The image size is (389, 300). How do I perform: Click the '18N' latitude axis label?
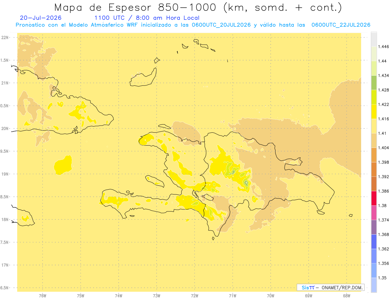click(x=6, y=219)
